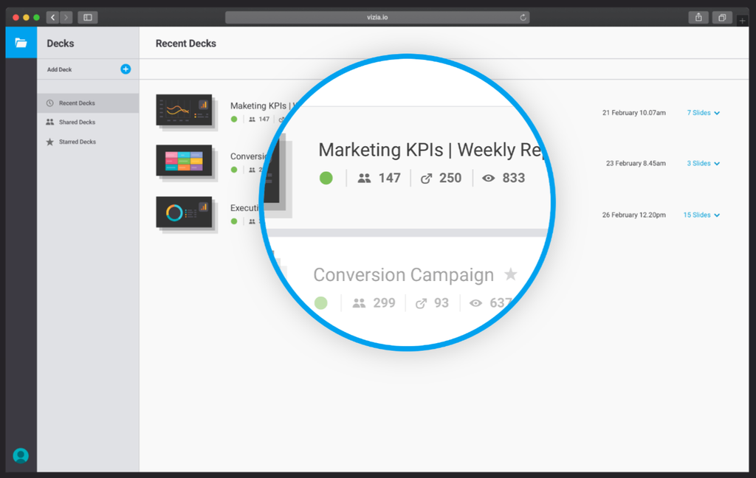Click the vizia.io address bar
Image resolution: width=756 pixels, height=478 pixels.
[377, 17]
